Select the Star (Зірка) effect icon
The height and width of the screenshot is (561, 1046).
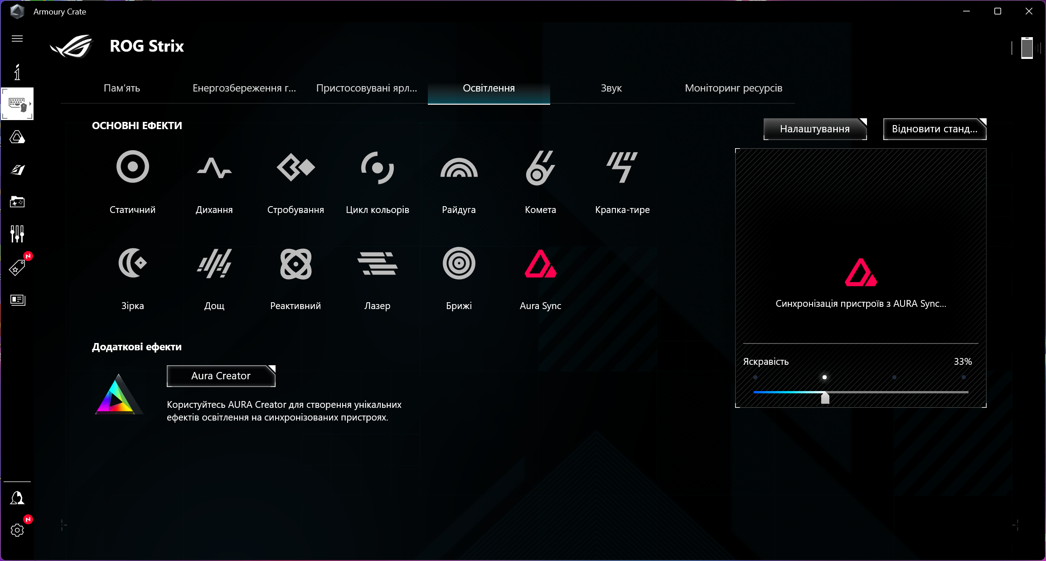132,263
